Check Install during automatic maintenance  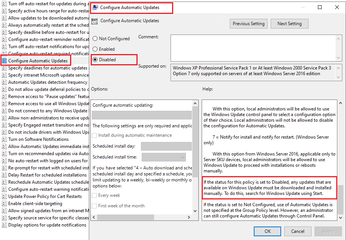point(94,135)
